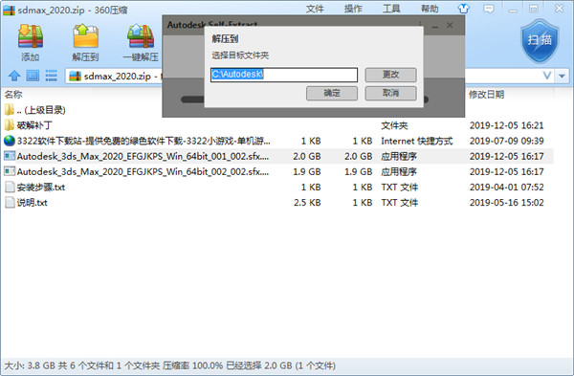Select the .. (上级目录) row
Screen dimensions: 574x376
coord(278,110)
